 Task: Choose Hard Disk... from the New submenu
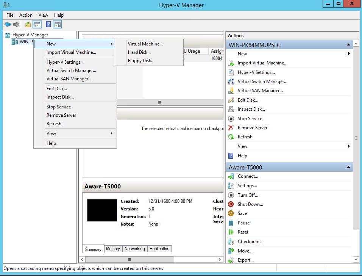pos(149,52)
